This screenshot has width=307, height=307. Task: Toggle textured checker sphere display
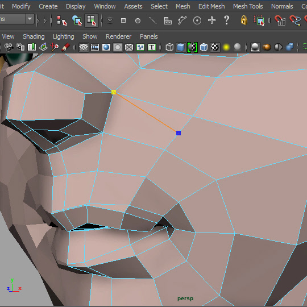pyautogui.click(x=215, y=47)
